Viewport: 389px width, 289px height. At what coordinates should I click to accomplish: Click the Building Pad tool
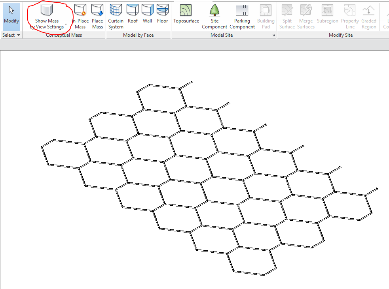coord(266,17)
